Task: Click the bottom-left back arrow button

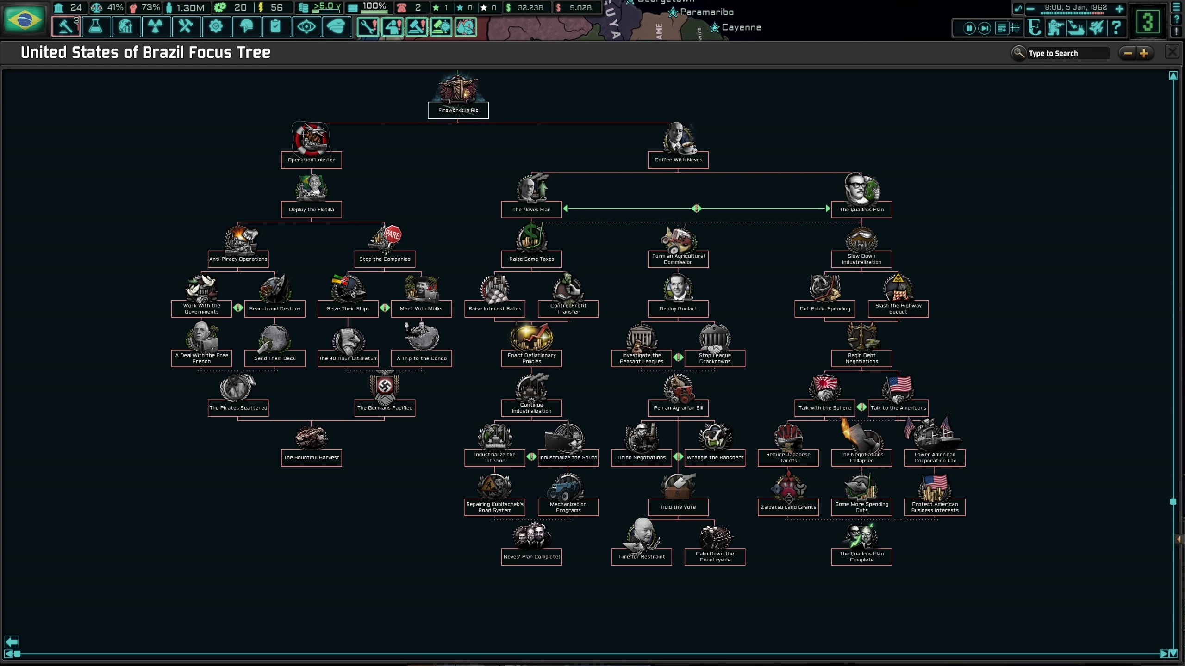Action: 12,641
